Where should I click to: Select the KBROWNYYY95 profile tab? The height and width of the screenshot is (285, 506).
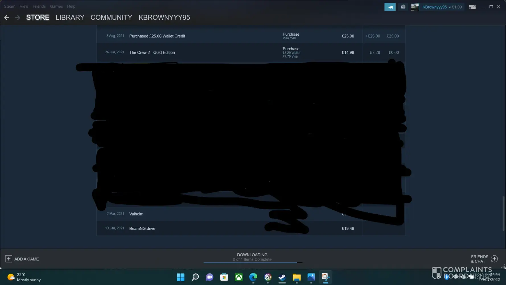(x=164, y=17)
